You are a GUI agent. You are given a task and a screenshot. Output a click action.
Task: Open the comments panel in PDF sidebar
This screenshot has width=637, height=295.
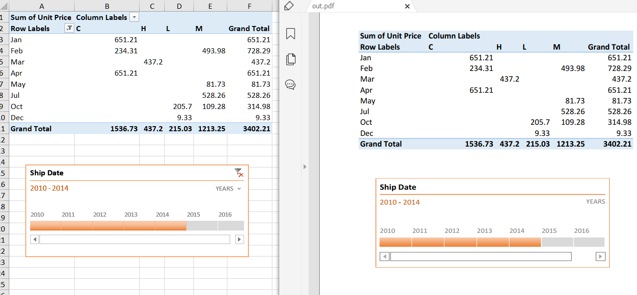[291, 84]
